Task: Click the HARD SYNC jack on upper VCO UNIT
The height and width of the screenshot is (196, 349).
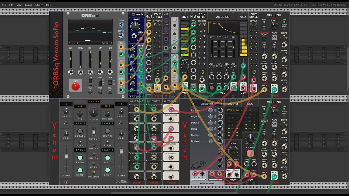Action: (264, 79)
